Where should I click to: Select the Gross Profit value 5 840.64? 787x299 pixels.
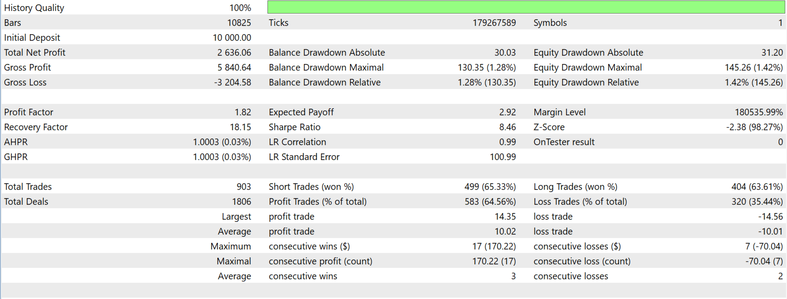point(234,68)
